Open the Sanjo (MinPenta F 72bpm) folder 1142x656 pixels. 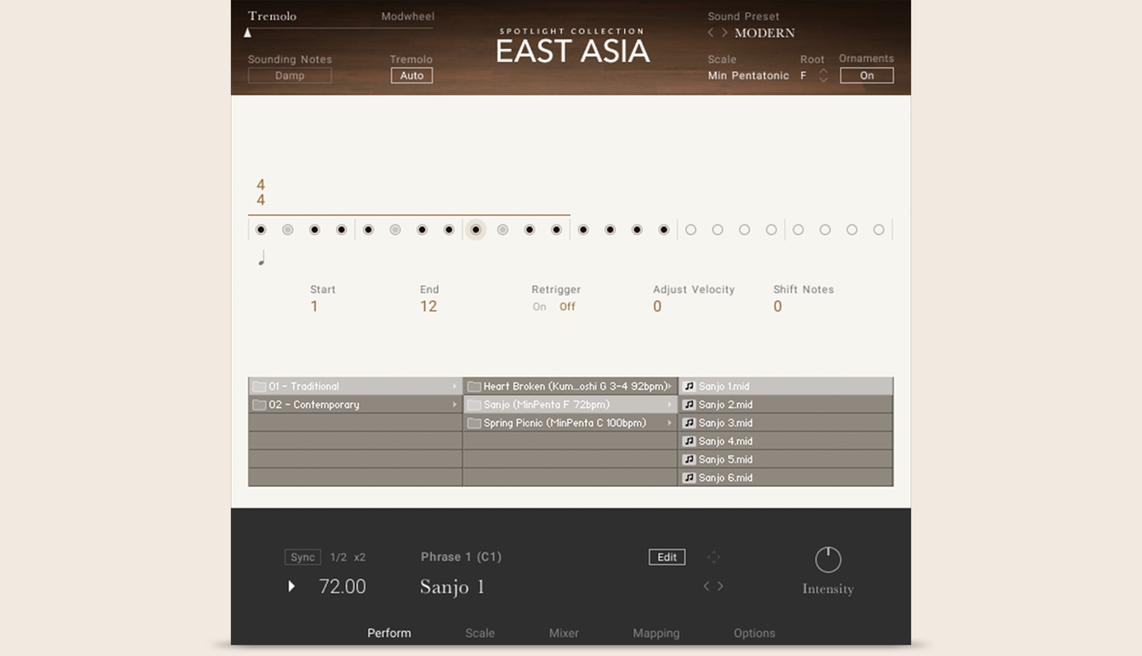(570, 405)
